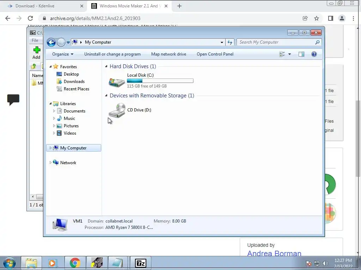The width and height of the screenshot is (361, 270).
Task: Close the Download - Kdenlive tab
Action: (x=82, y=6)
